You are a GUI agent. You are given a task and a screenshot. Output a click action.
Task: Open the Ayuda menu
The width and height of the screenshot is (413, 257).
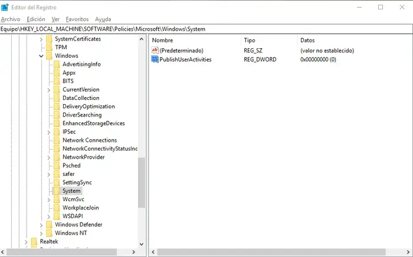coord(103,19)
